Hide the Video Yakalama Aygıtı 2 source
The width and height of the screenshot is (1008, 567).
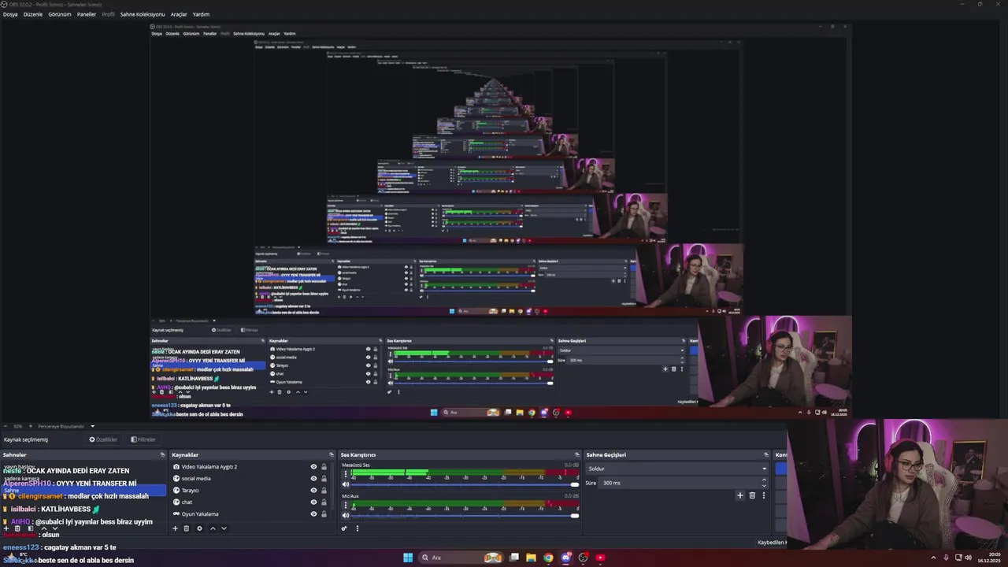tap(313, 467)
